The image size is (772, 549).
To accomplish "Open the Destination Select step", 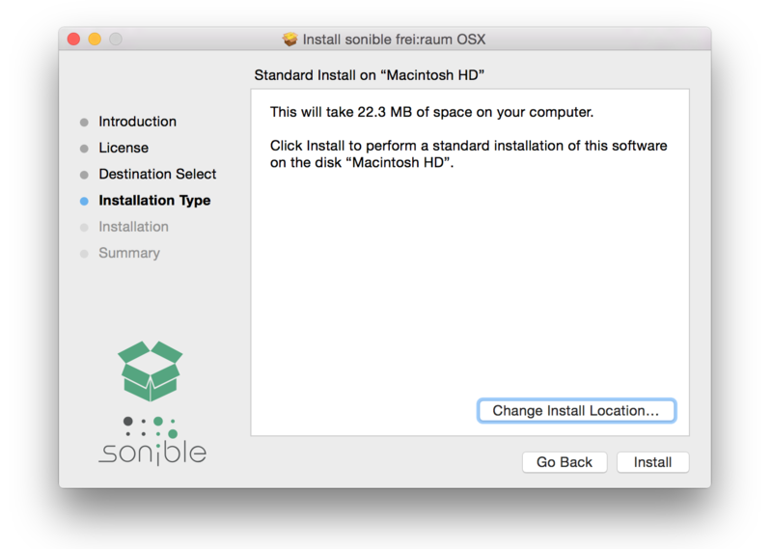I will (x=157, y=174).
